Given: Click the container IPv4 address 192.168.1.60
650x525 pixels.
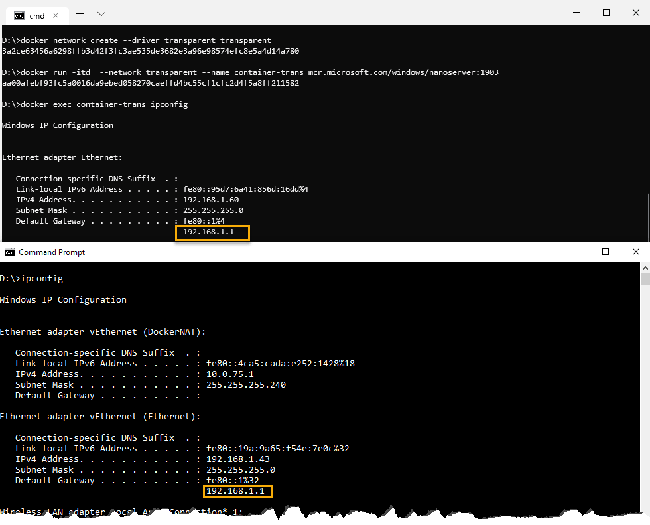Looking at the screenshot, I should pos(211,200).
